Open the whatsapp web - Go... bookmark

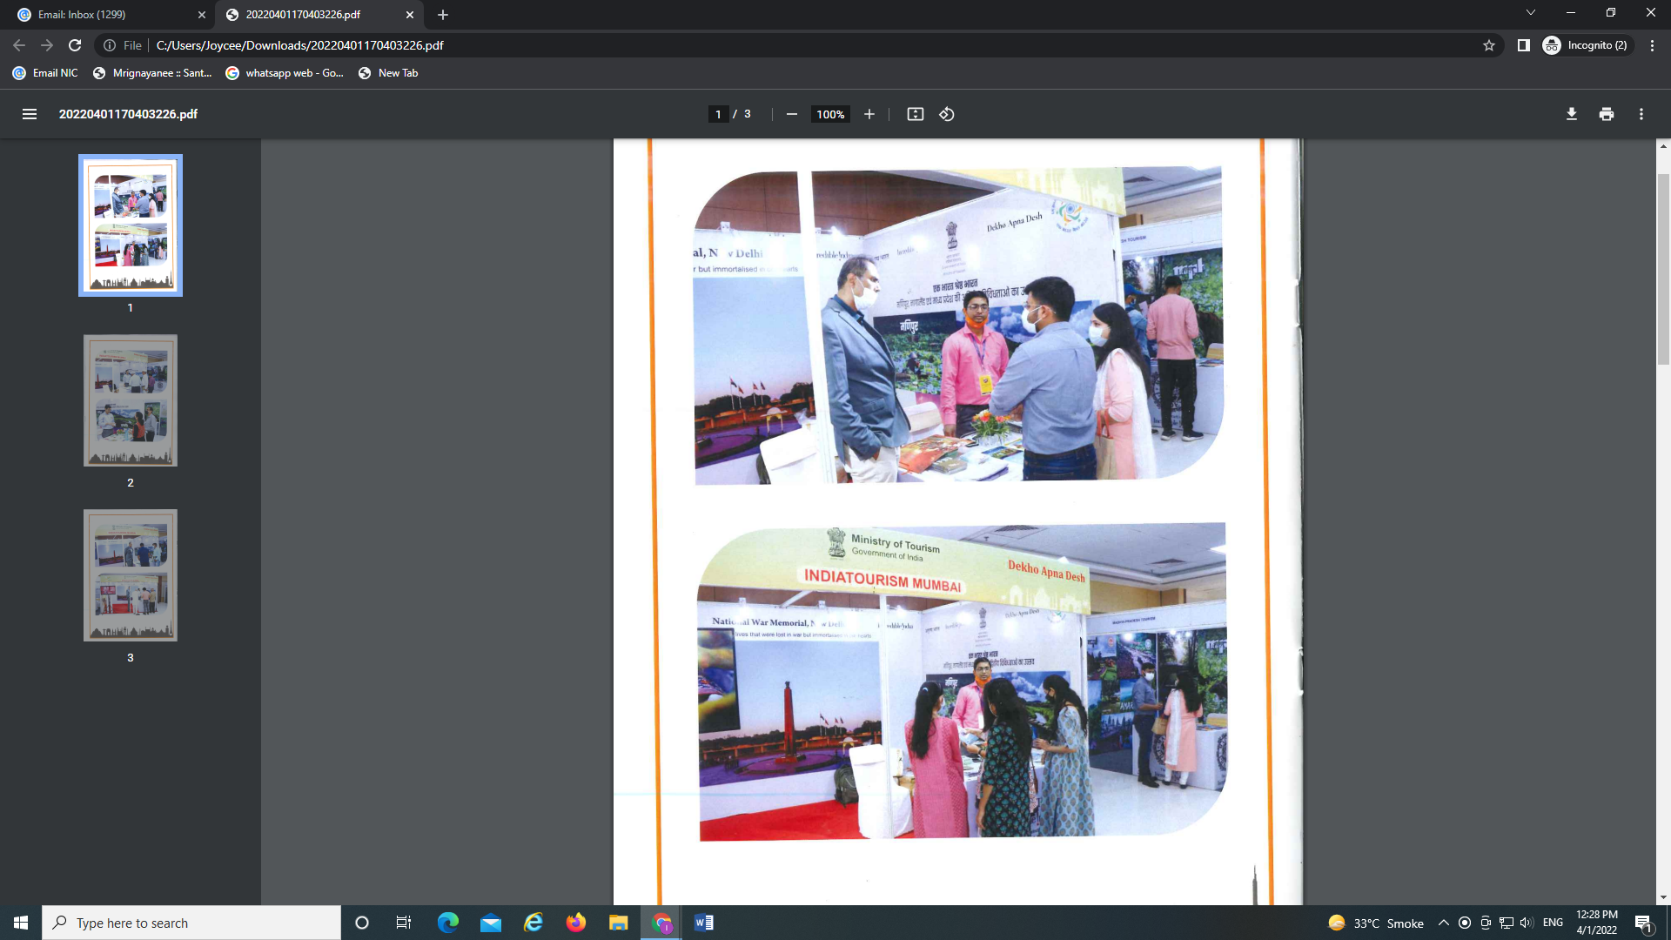pyautogui.click(x=285, y=73)
